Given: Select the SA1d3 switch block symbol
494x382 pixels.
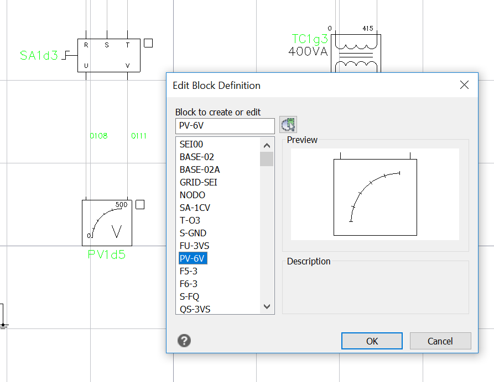Looking at the screenshot, I should pyautogui.click(x=108, y=55).
